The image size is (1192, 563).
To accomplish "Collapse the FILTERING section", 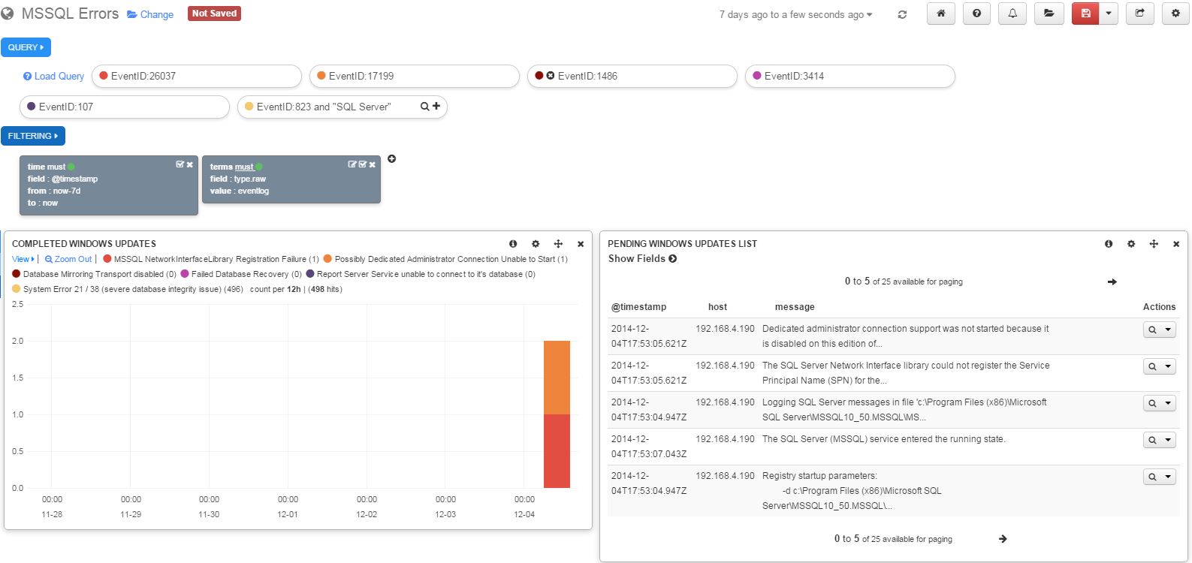I will click(33, 136).
